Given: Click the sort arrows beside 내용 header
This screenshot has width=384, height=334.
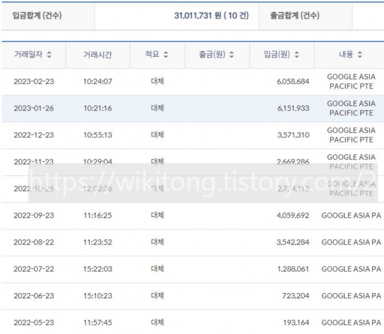Looking at the screenshot, I should point(360,55).
